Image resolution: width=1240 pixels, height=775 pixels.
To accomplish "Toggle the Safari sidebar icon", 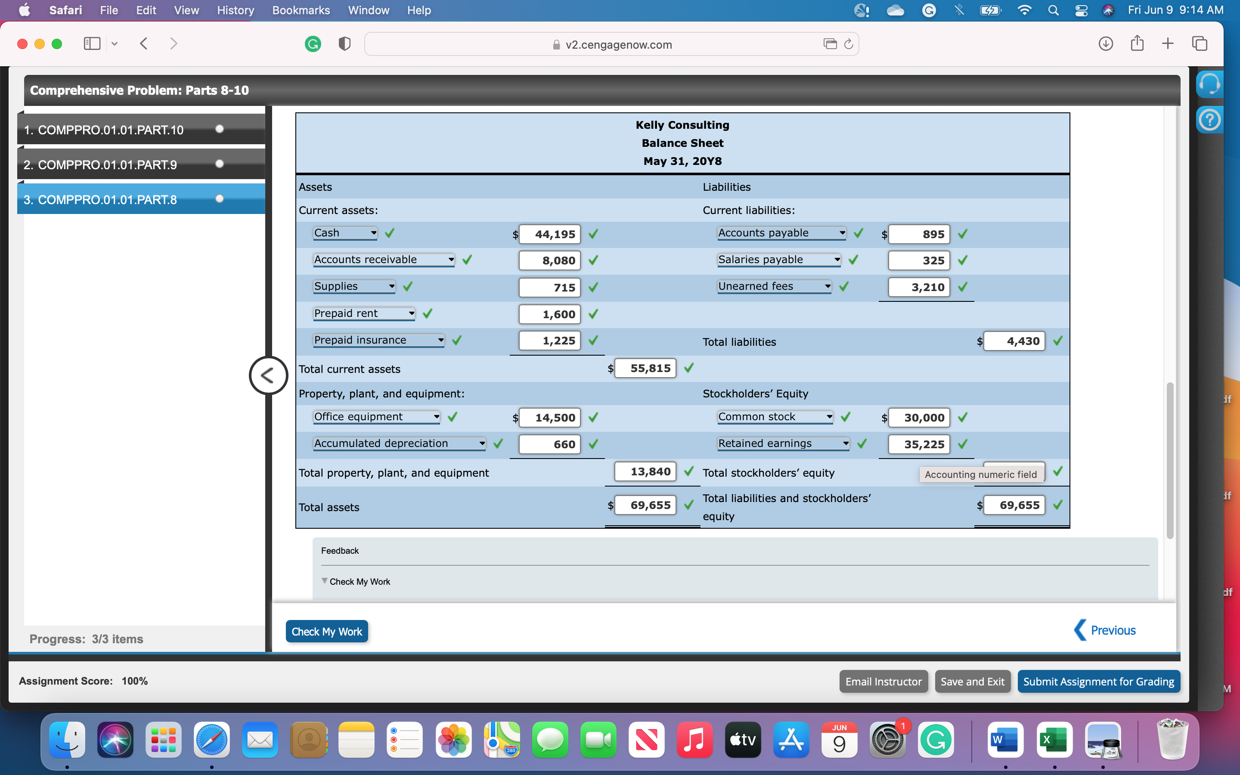I will (x=92, y=44).
